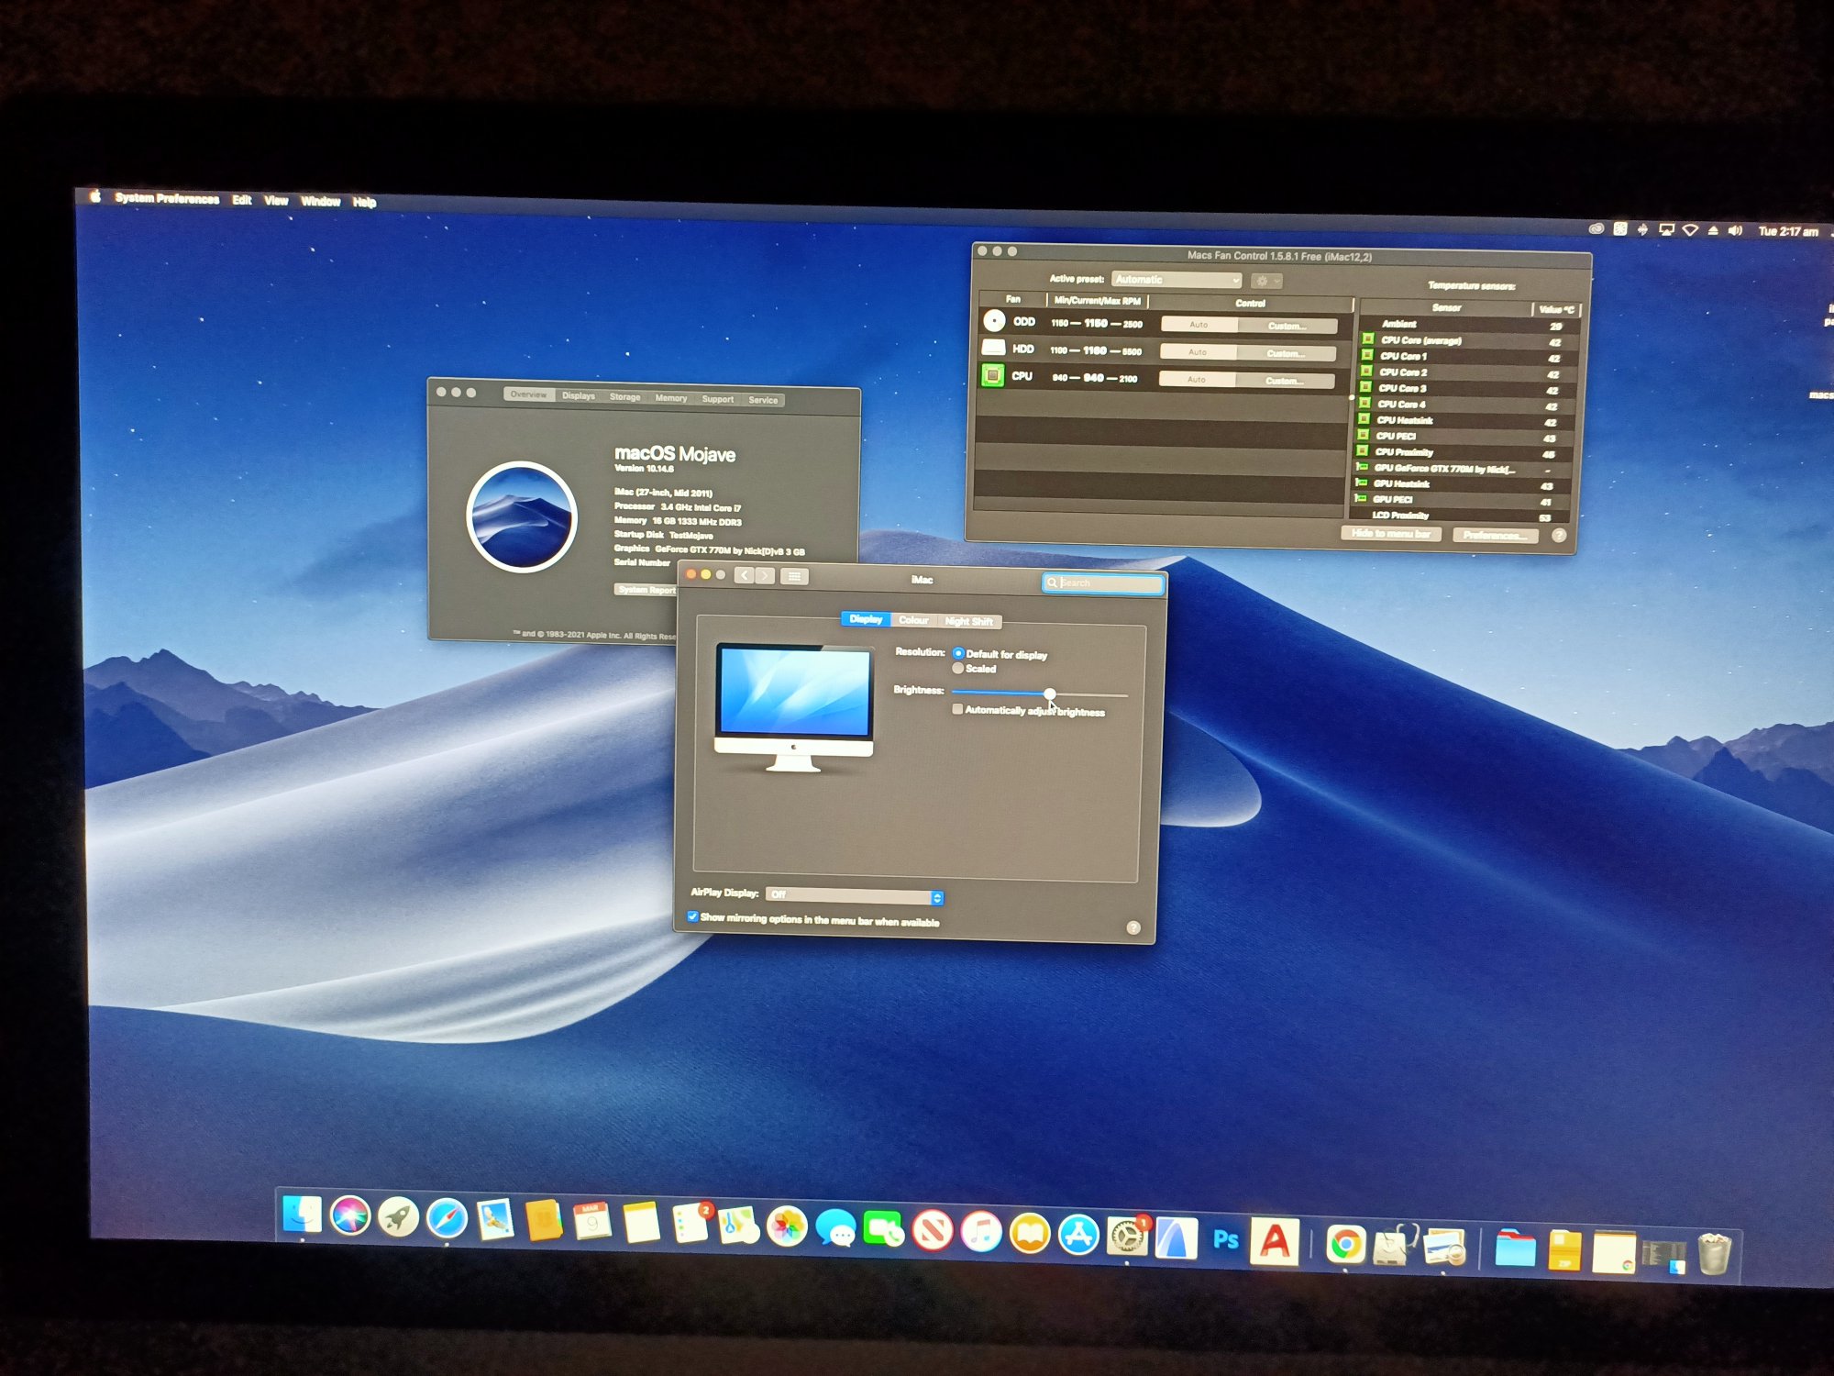Open the Trash in the Dock
Viewport: 1834px width, 1376px height.
point(1713,1253)
